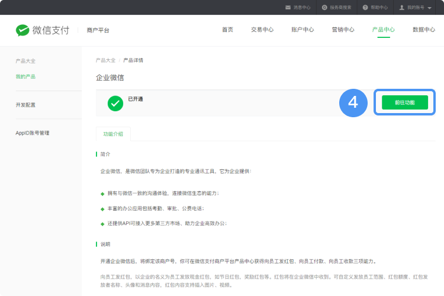
Task: Click 产品详情 in the breadcrumb
Action: (x=133, y=60)
